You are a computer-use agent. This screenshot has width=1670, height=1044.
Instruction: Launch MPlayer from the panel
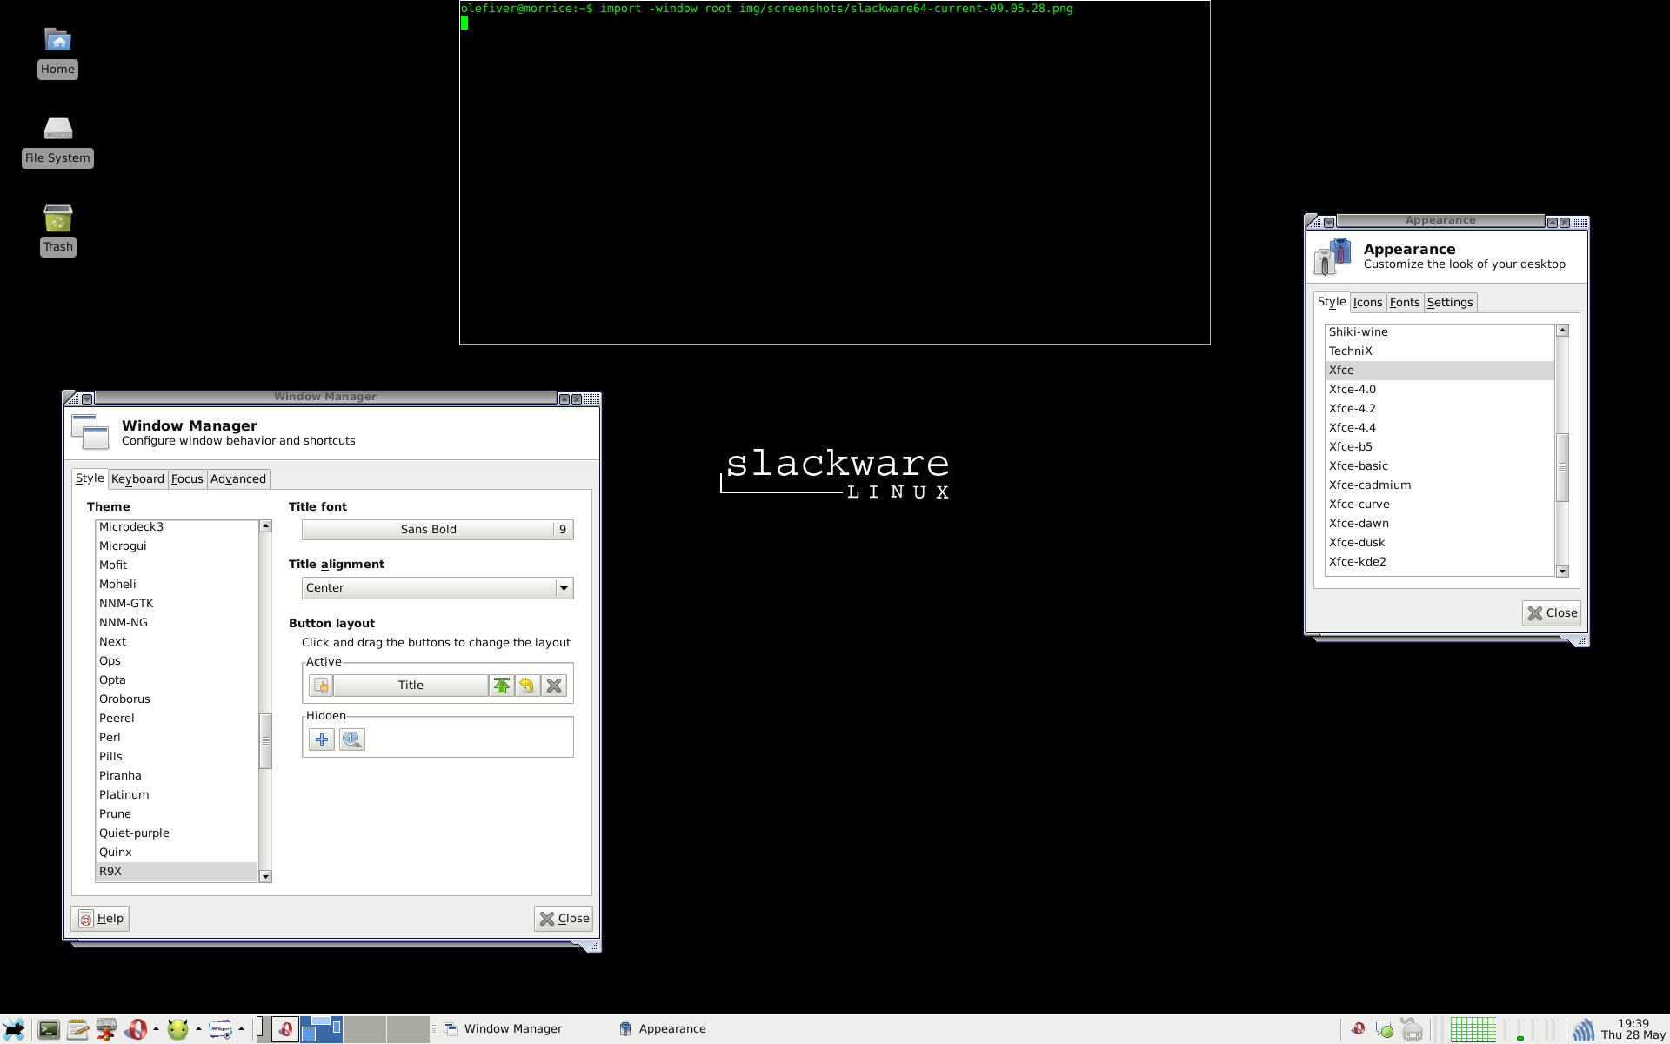[220, 1029]
